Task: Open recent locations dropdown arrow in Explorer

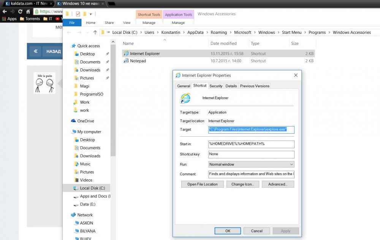Action: [x=87, y=32]
